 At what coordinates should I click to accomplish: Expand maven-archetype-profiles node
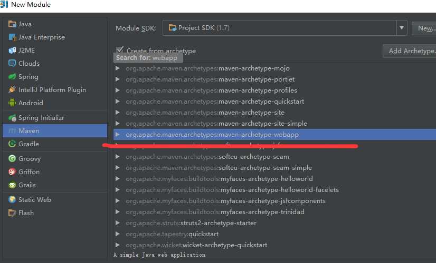point(118,90)
